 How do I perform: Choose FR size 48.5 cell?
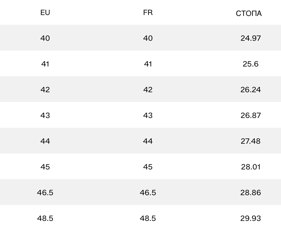(148, 218)
